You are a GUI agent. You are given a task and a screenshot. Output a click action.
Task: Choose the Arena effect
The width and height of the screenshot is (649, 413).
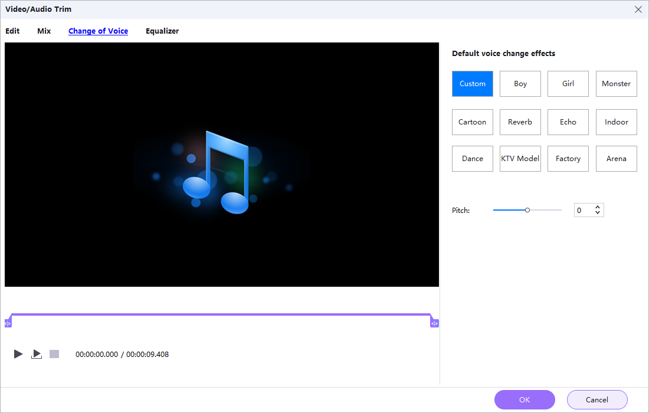(617, 159)
